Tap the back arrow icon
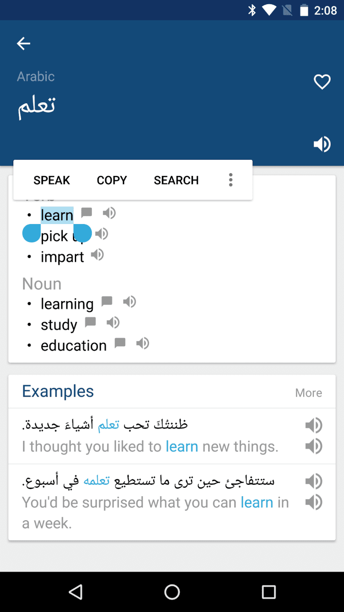This screenshot has height=612, width=344. tap(23, 44)
